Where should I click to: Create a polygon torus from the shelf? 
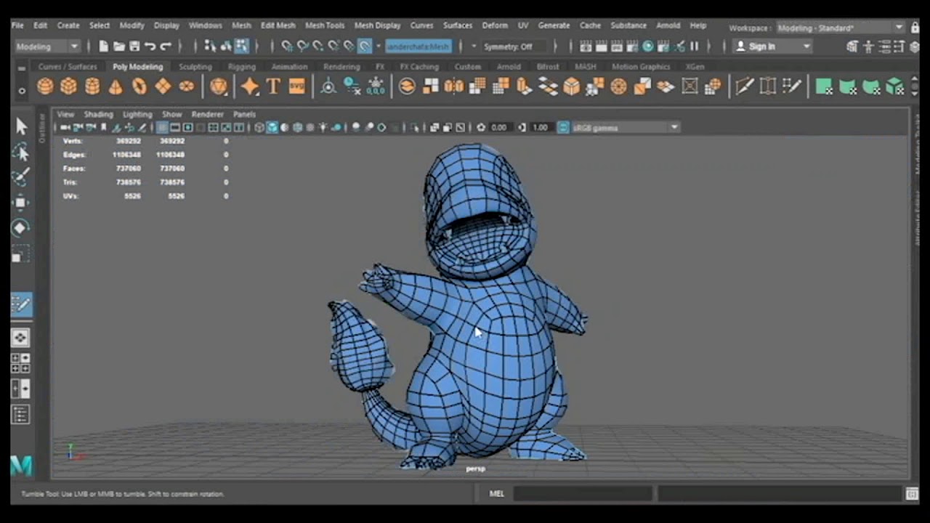click(x=139, y=86)
